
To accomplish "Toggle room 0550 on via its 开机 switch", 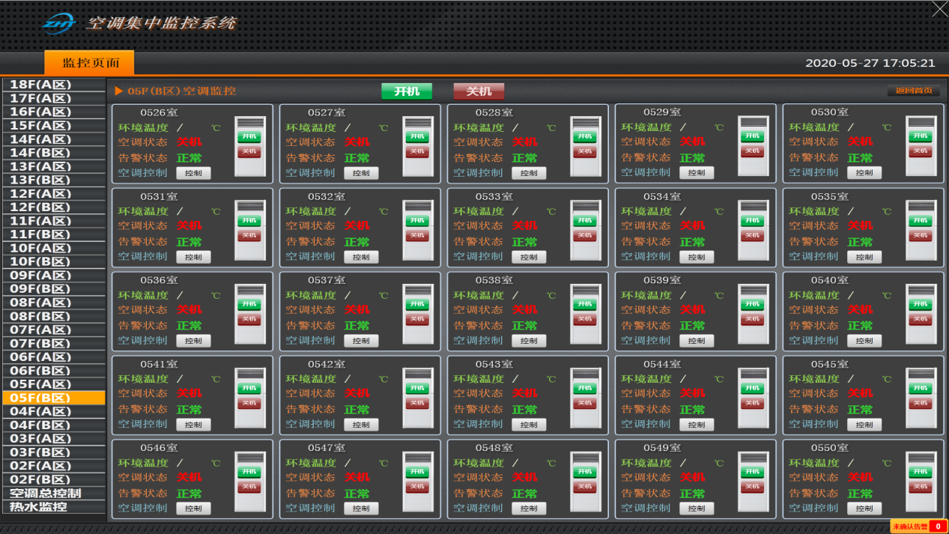I will pos(921,471).
